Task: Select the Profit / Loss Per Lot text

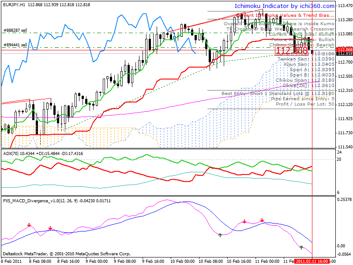Action: point(305,104)
